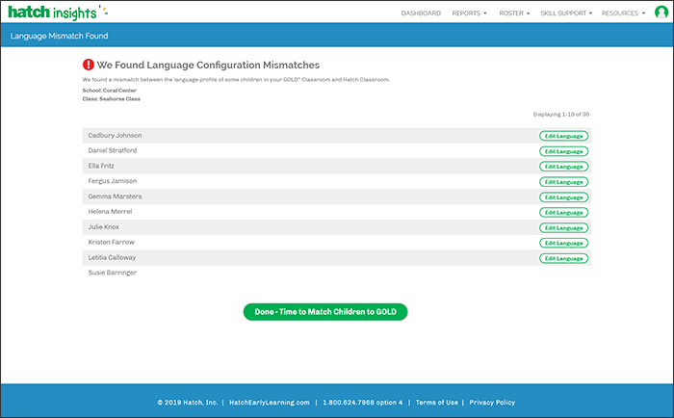This screenshot has height=418, width=674.
Task: Click the Displaying 1-10 of 30 text
Action: pyautogui.click(x=561, y=115)
